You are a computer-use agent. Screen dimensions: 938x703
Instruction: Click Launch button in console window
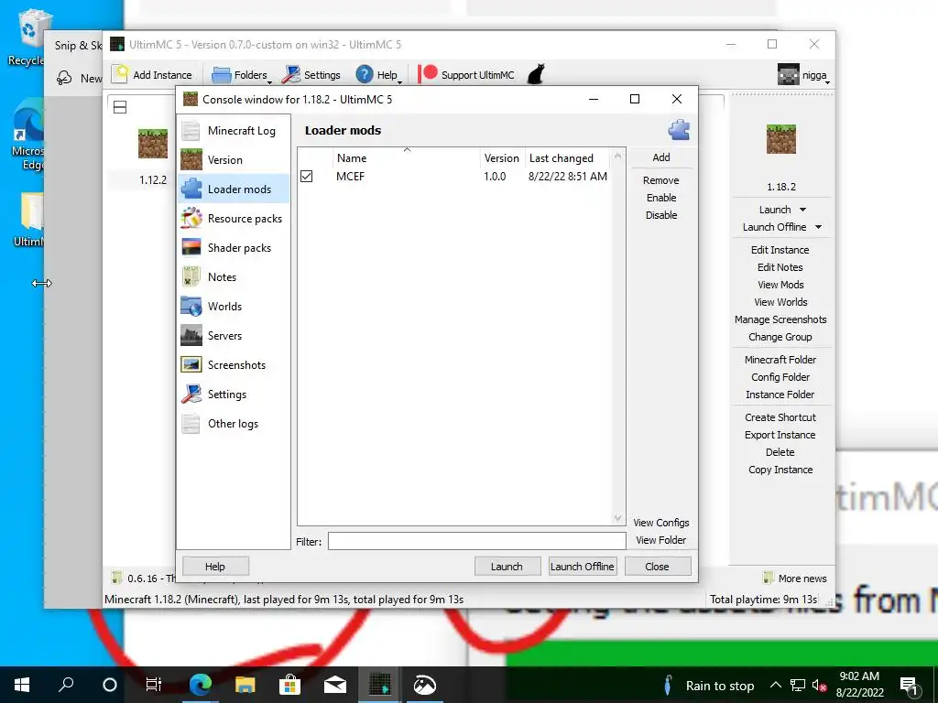507,566
